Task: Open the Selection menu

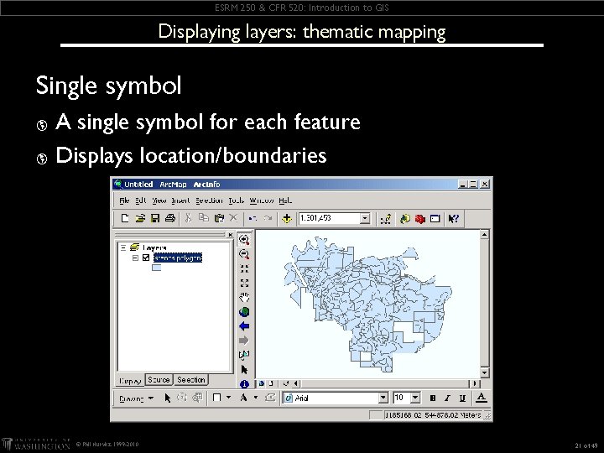Action: click(209, 200)
